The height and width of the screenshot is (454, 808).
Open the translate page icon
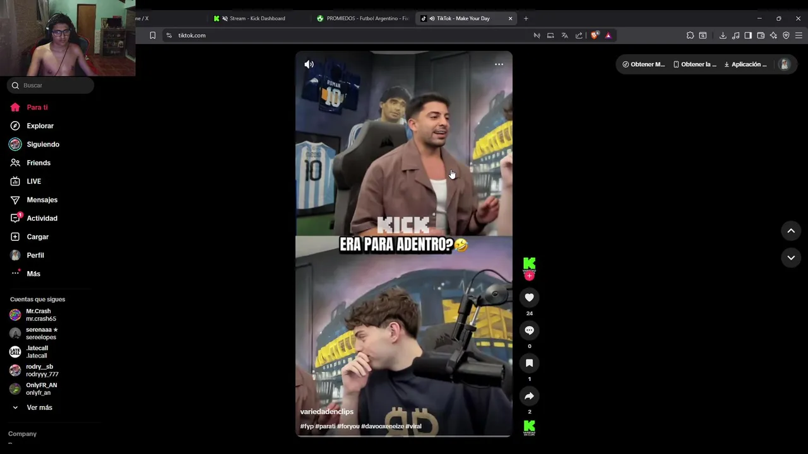[564, 35]
